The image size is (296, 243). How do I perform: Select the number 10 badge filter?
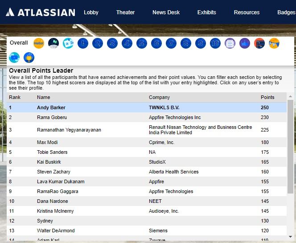pos(215,43)
